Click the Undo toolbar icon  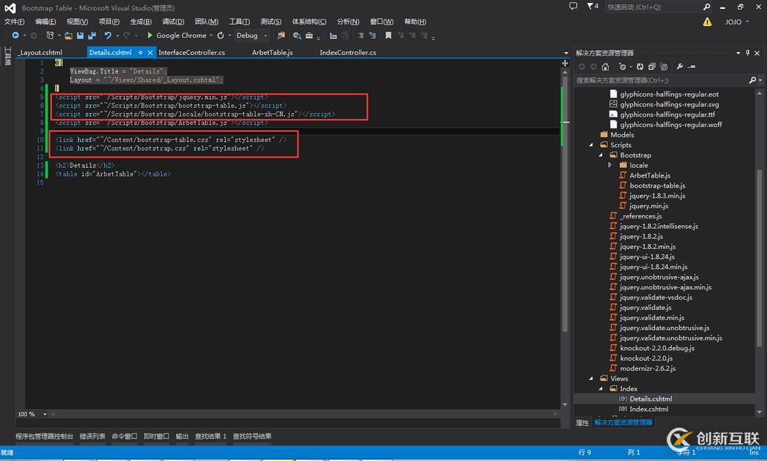[108, 36]
